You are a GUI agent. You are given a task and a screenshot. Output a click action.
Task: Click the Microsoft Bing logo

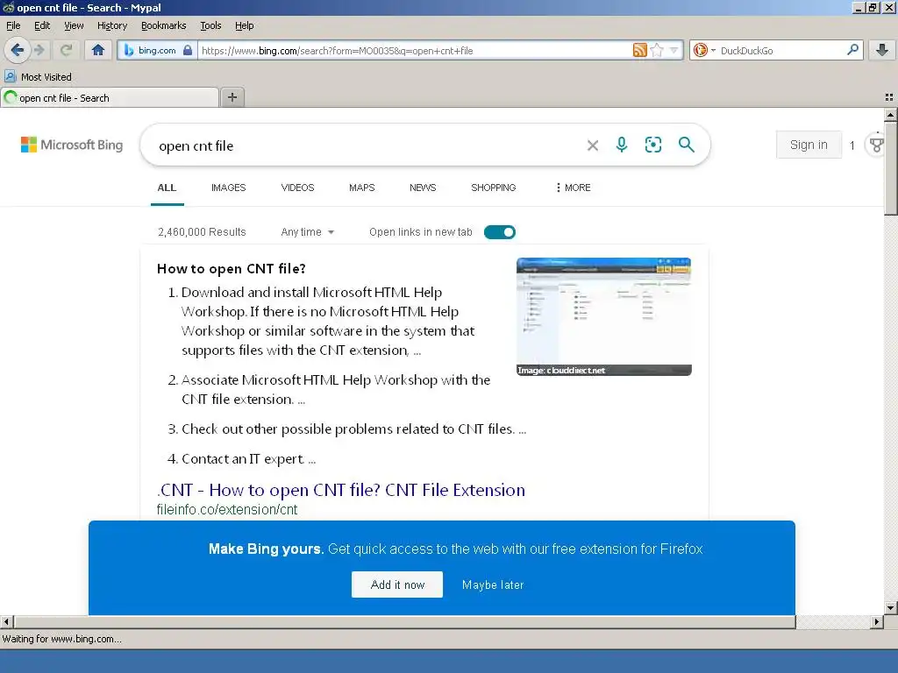point(72,145)
